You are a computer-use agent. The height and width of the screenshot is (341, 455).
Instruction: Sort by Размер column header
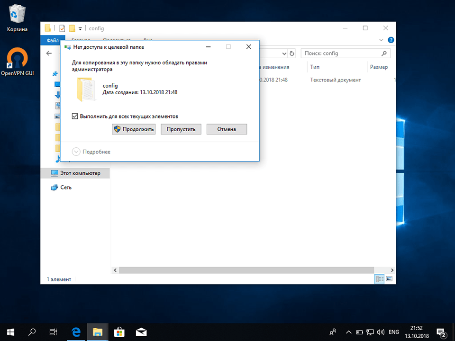point(379,67)
